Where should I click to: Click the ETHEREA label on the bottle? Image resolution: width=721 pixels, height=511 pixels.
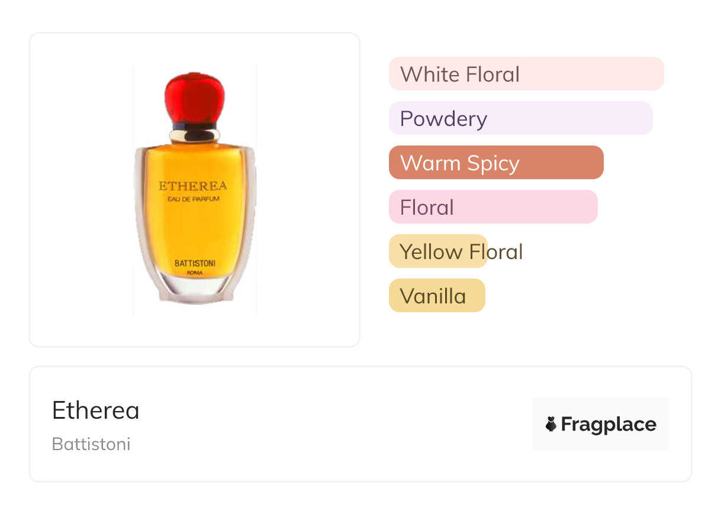click(193, 186)
